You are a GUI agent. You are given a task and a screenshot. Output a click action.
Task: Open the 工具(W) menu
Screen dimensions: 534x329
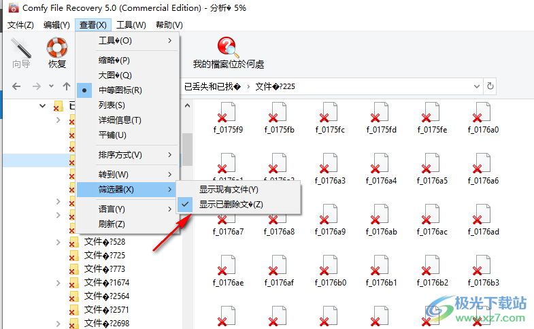(131, 25)
